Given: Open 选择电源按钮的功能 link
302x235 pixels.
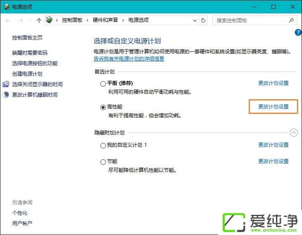Looking at the screenshot, I should [x=35, y=63].
